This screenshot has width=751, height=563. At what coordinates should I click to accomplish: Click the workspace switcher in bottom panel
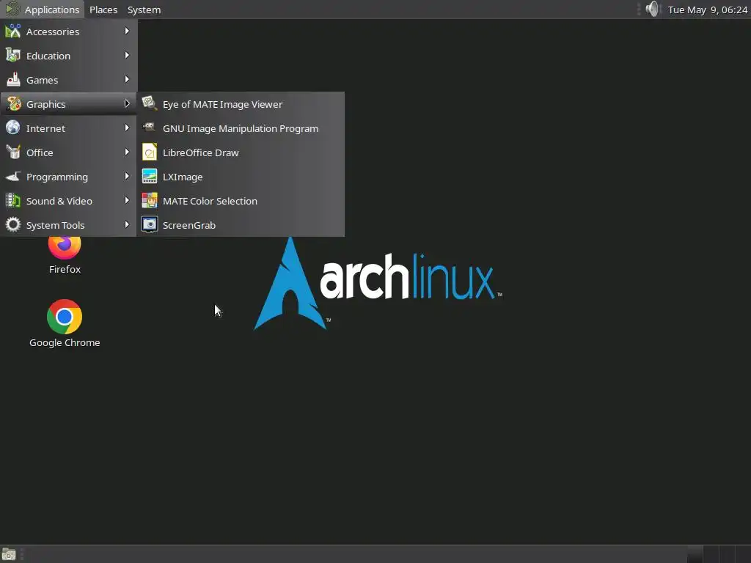click(719, 554)
